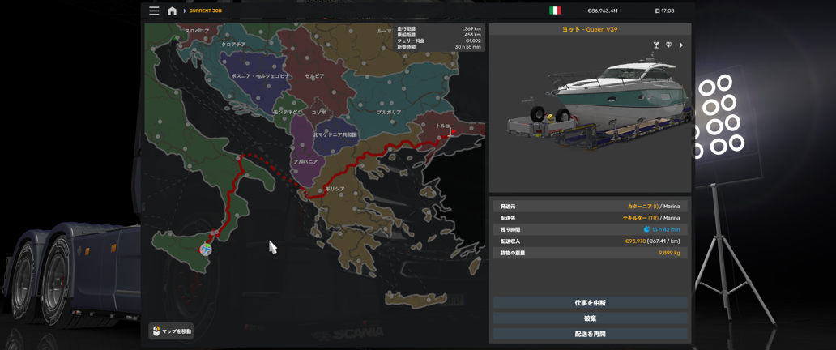Click the fragile cargo glass icon

656,45
